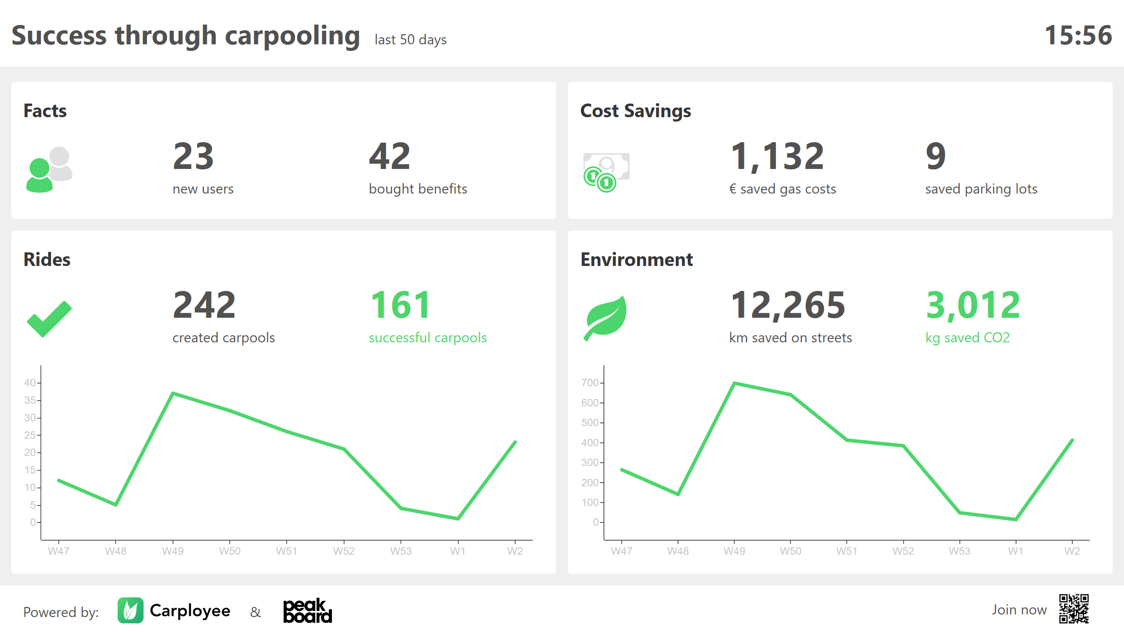Image resolution: width=1124 pixels, height=632 pixels.
Task: Click the W53 label on Environment chart axis
Action: point(959,551)
